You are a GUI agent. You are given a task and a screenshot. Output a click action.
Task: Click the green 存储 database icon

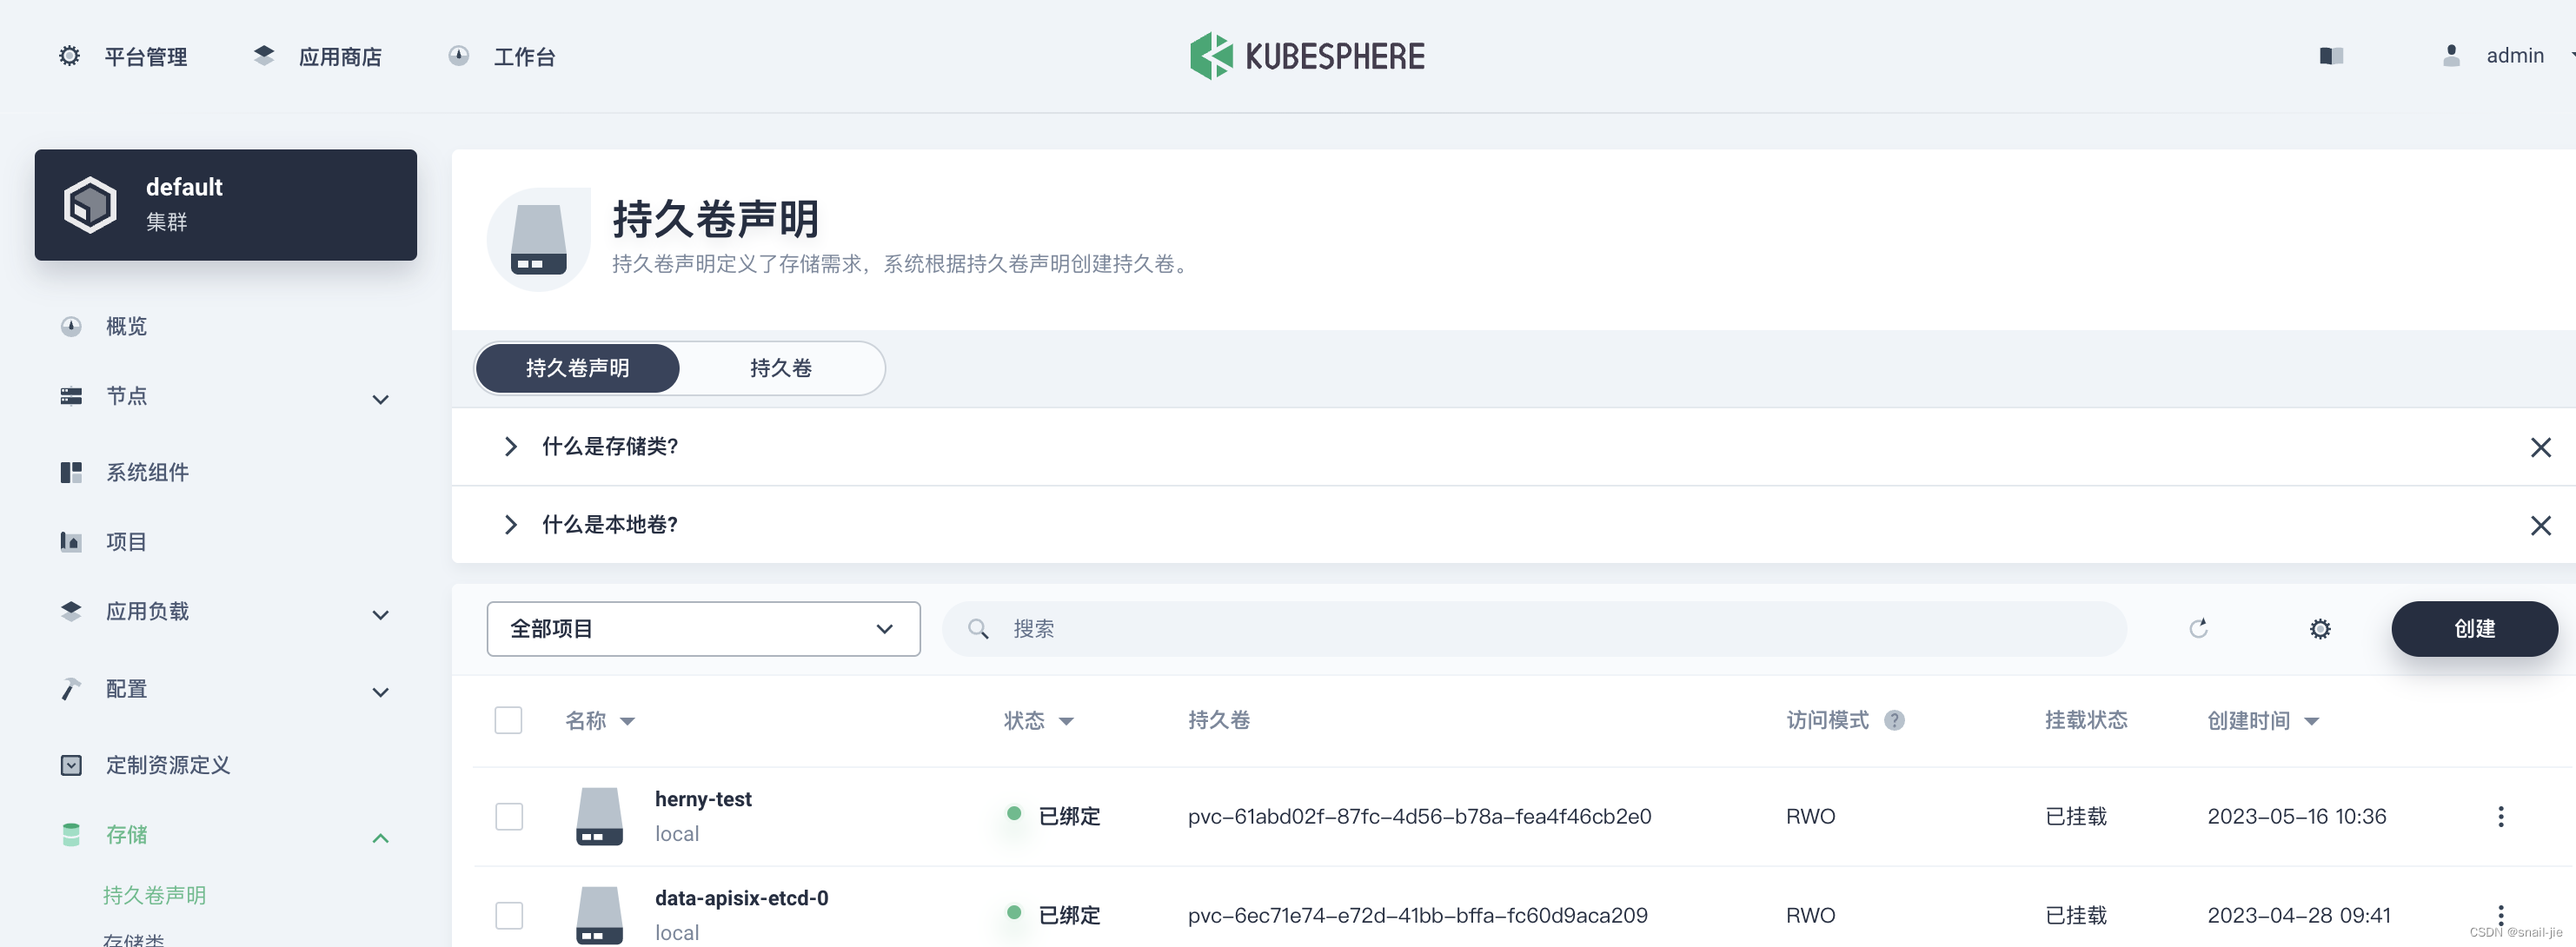[71, 836]
